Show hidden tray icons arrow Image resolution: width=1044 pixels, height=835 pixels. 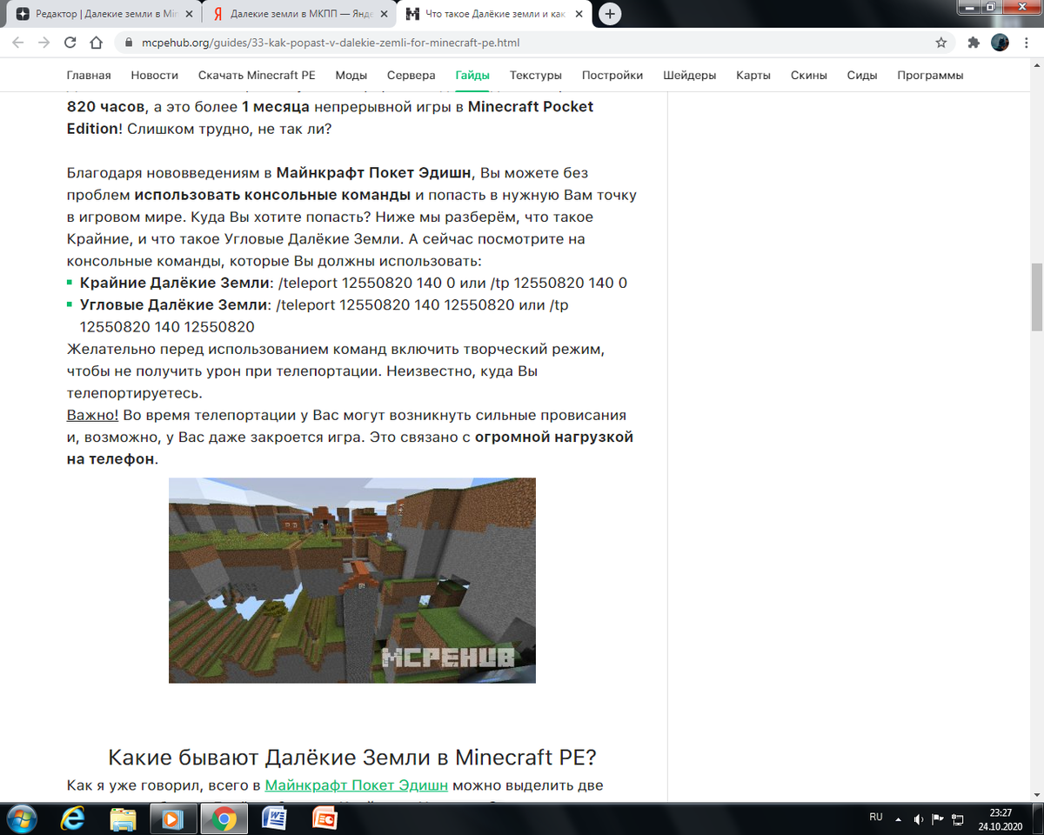[x=900, y=818]
